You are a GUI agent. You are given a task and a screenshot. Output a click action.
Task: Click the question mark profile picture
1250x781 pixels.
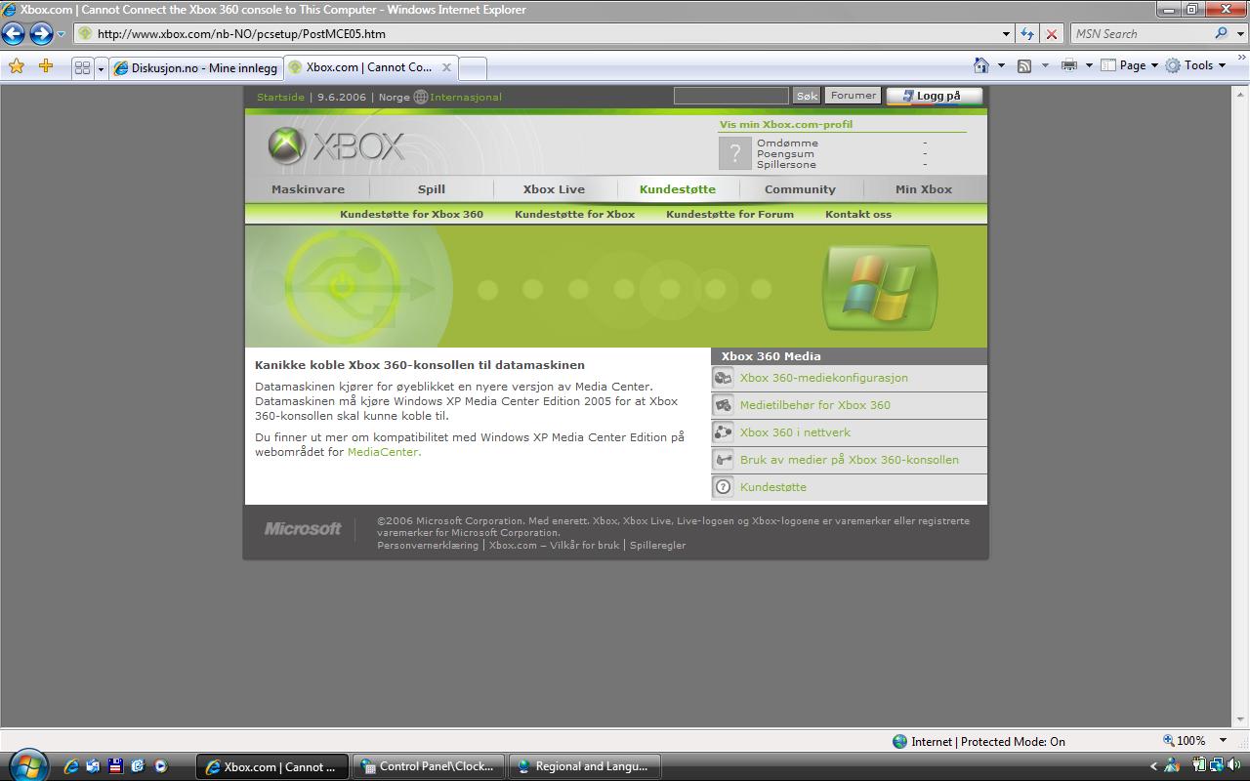coord(734,153)
